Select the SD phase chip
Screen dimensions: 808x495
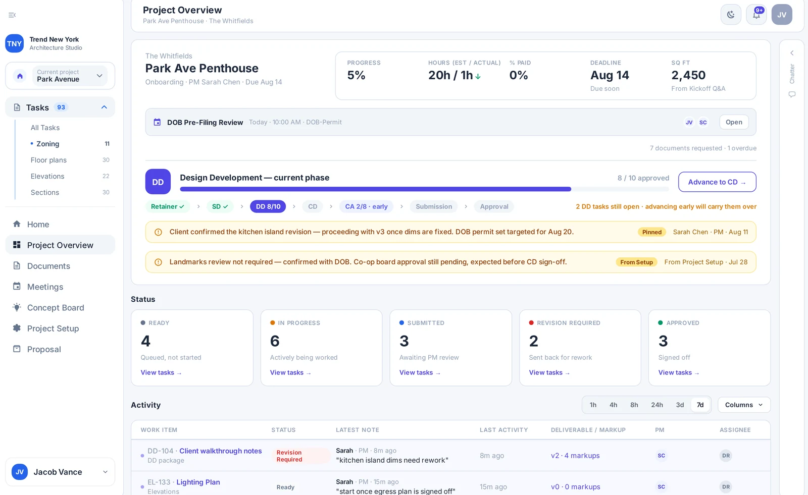click(x=220, y=206)
